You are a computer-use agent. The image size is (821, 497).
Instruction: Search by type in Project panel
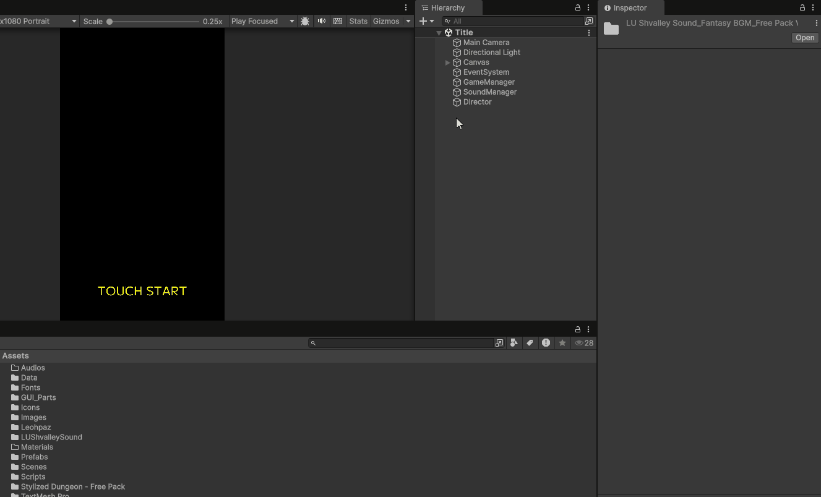point(514,343)
